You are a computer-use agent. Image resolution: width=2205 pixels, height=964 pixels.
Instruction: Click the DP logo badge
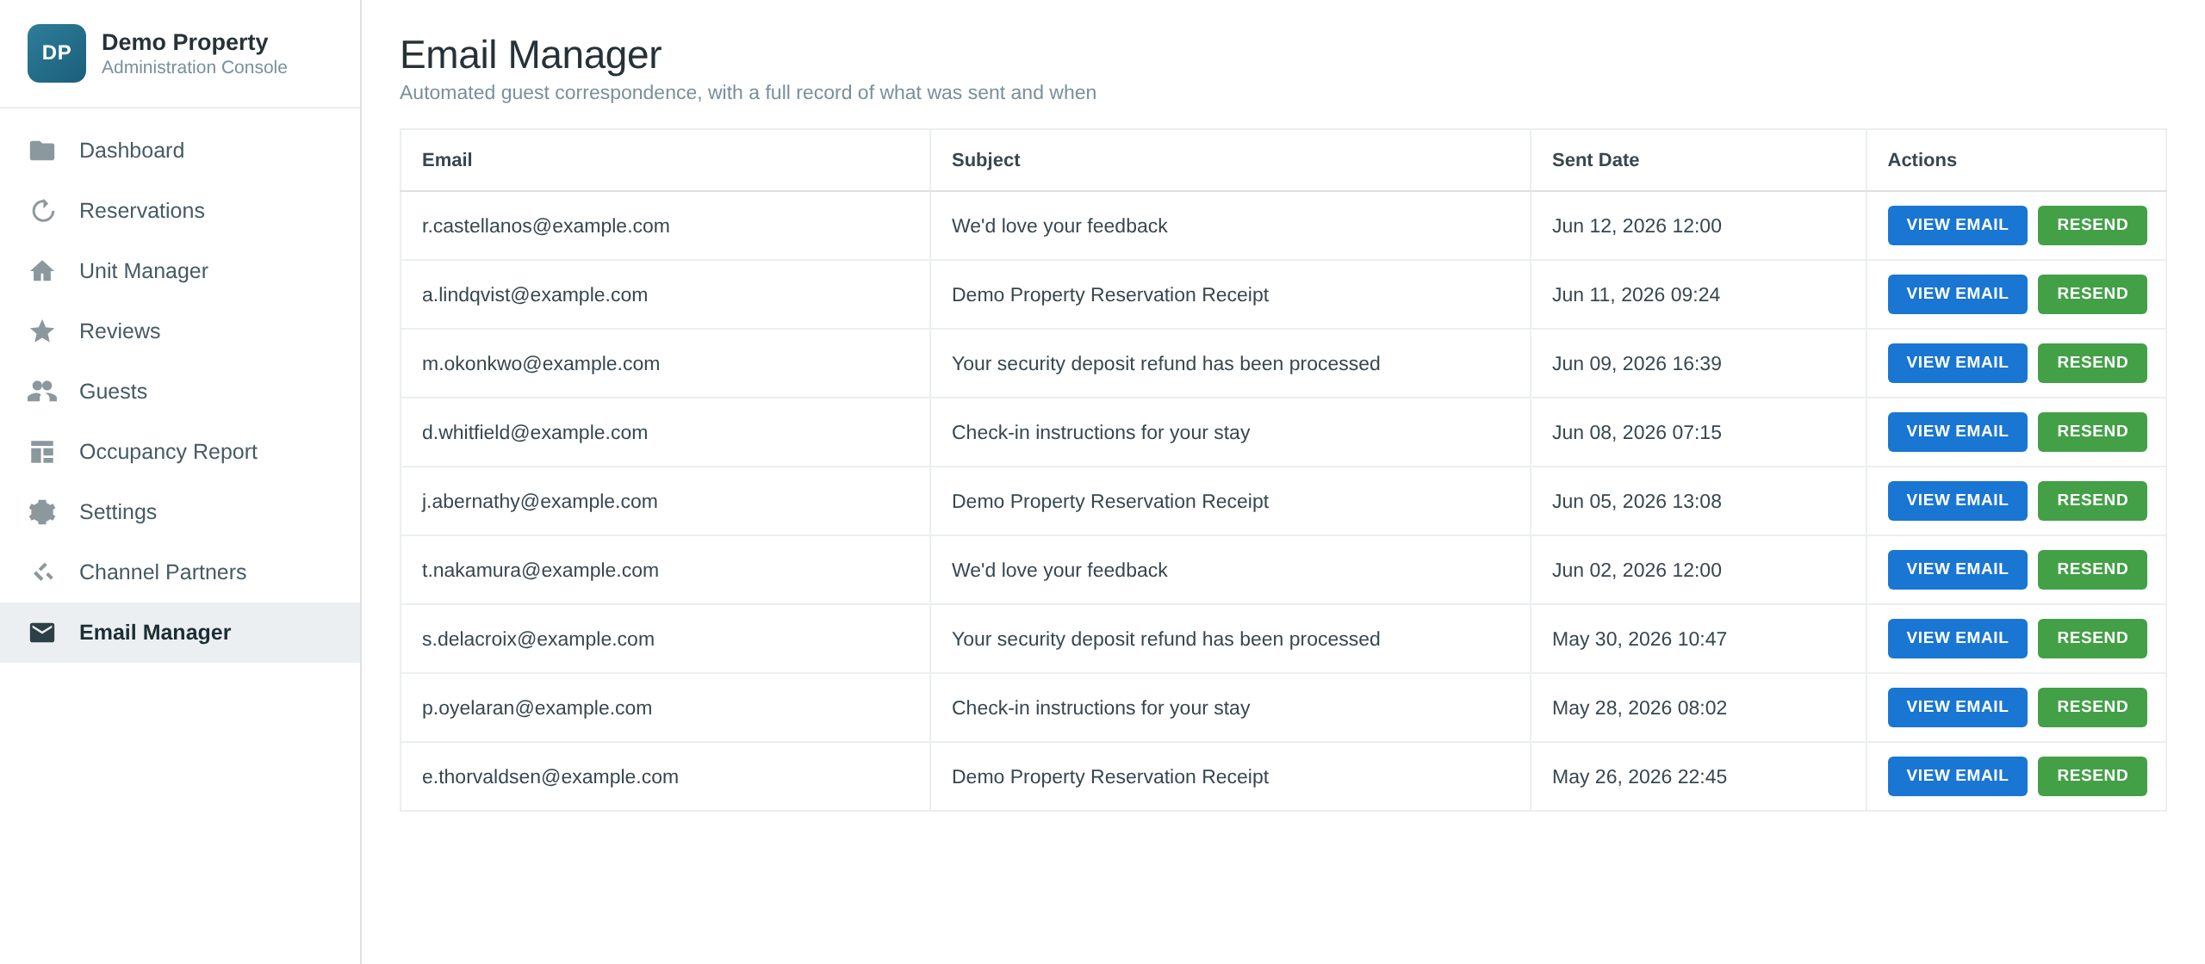click(57, 53)
